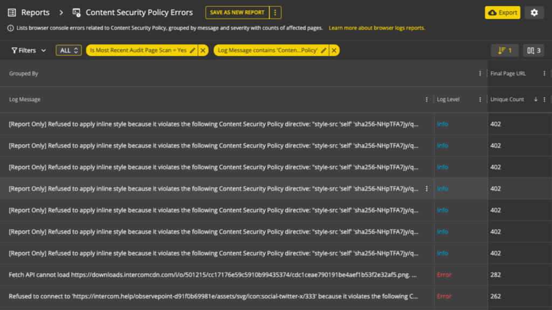552x310 pixels.
Task: Click the browser logs report icon in breadcrumb
Action: click(x=77, y=12)
